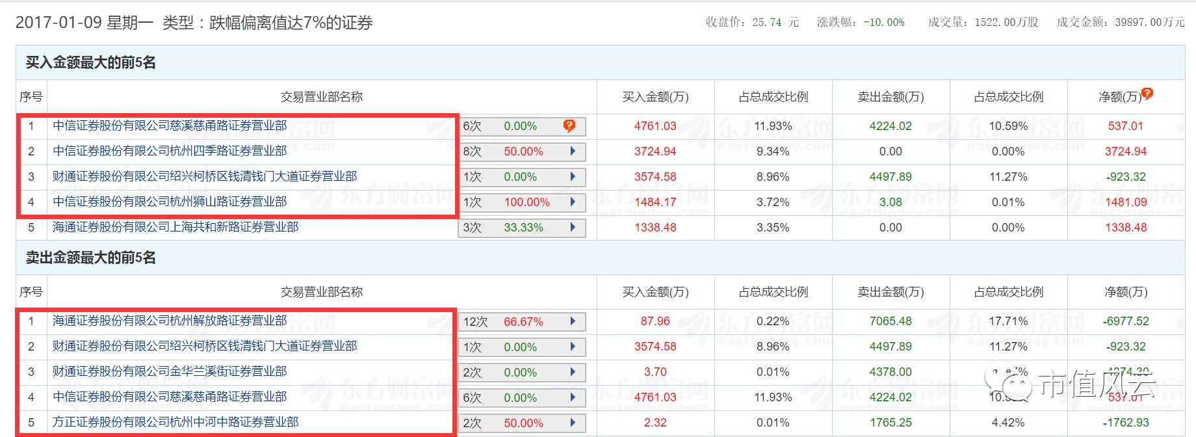The width and height of the screenshot is (1196, 437).
Task: Click the 交易营业部名称 header in buy table
Action: coord(322,97)
